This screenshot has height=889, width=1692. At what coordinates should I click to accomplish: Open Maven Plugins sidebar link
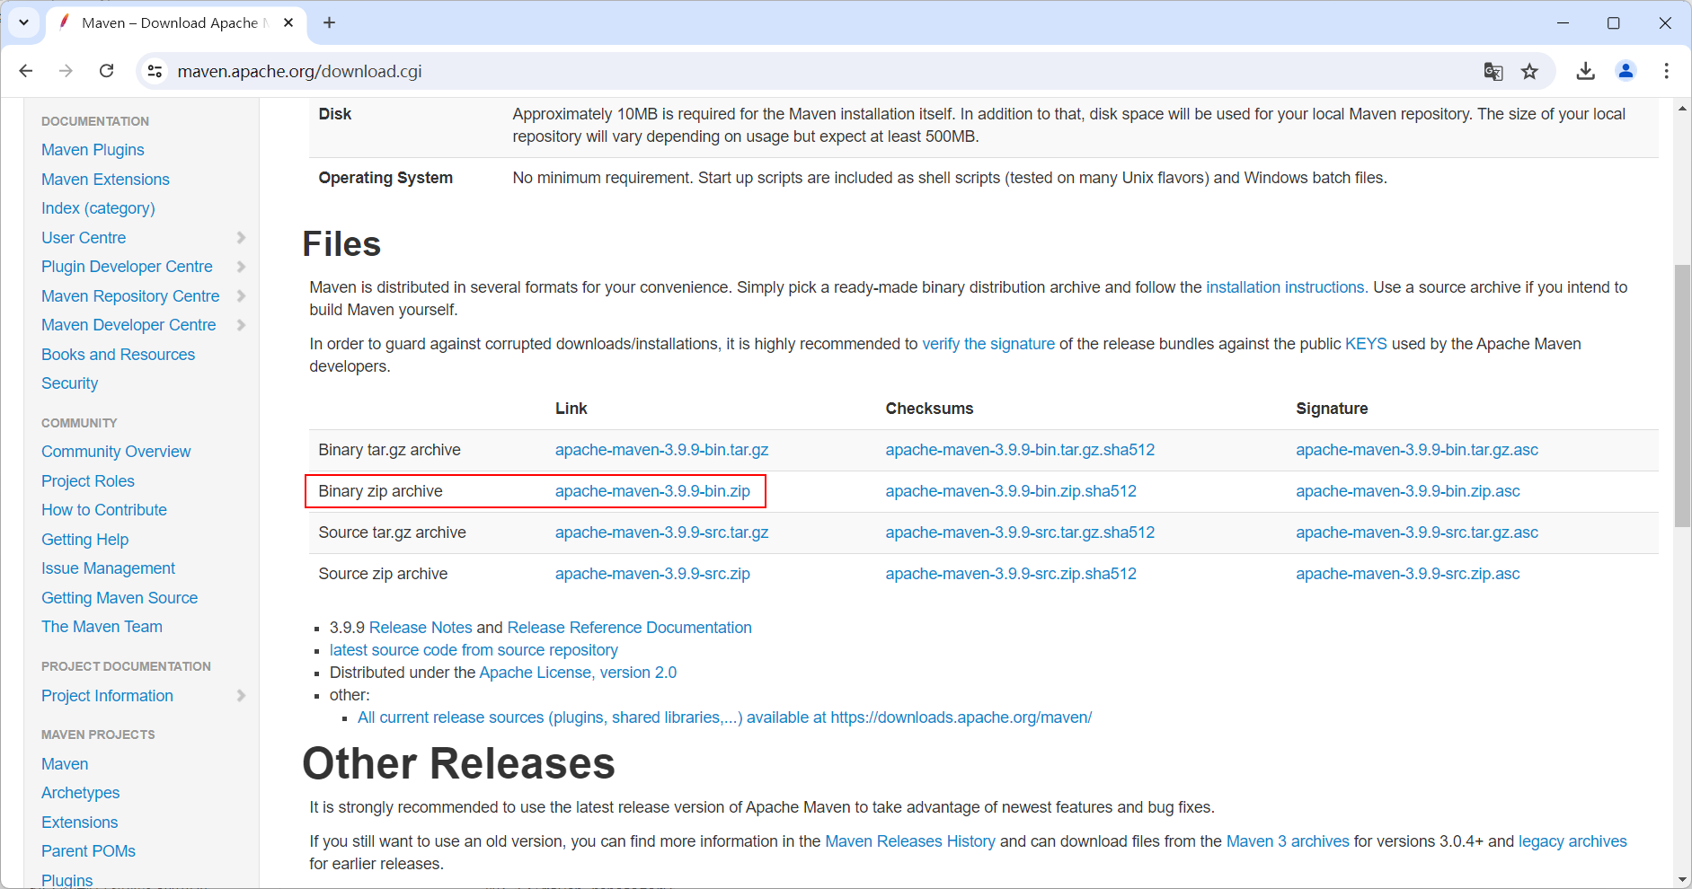[93, 150]
